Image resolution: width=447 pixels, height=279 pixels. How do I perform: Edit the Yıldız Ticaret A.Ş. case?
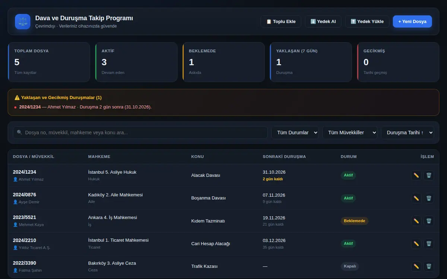click(416, 244)
